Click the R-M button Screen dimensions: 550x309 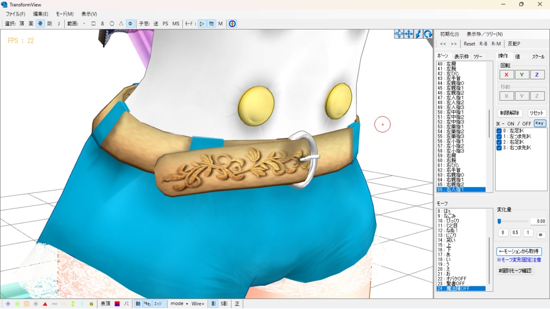(x=496, y=44)
